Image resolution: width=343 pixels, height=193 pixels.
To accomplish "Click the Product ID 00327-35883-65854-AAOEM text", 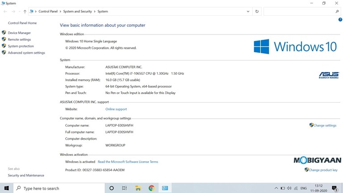I will pos(95,170).
